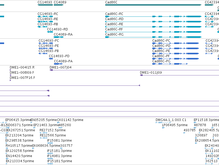Select the CG14693-PD protein label
This screenshot has height=165, width=219.
[x=59, y=56]
